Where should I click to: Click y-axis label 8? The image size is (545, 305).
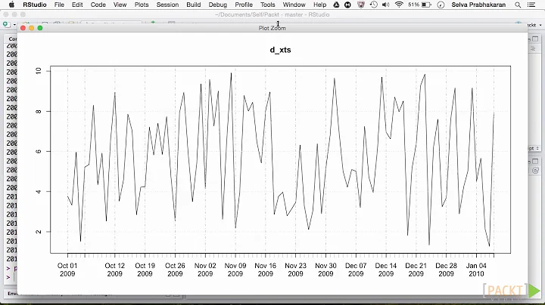[39, 111]
